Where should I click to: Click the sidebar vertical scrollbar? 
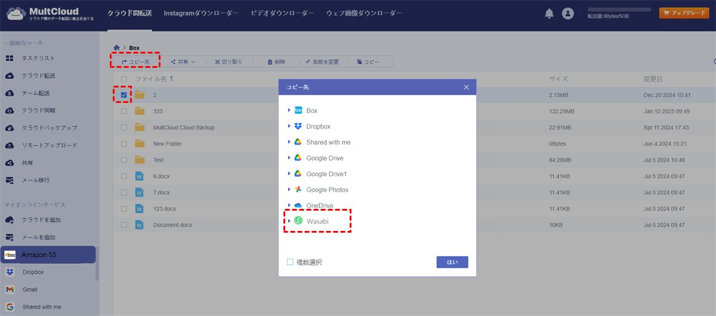coord(98,264)
